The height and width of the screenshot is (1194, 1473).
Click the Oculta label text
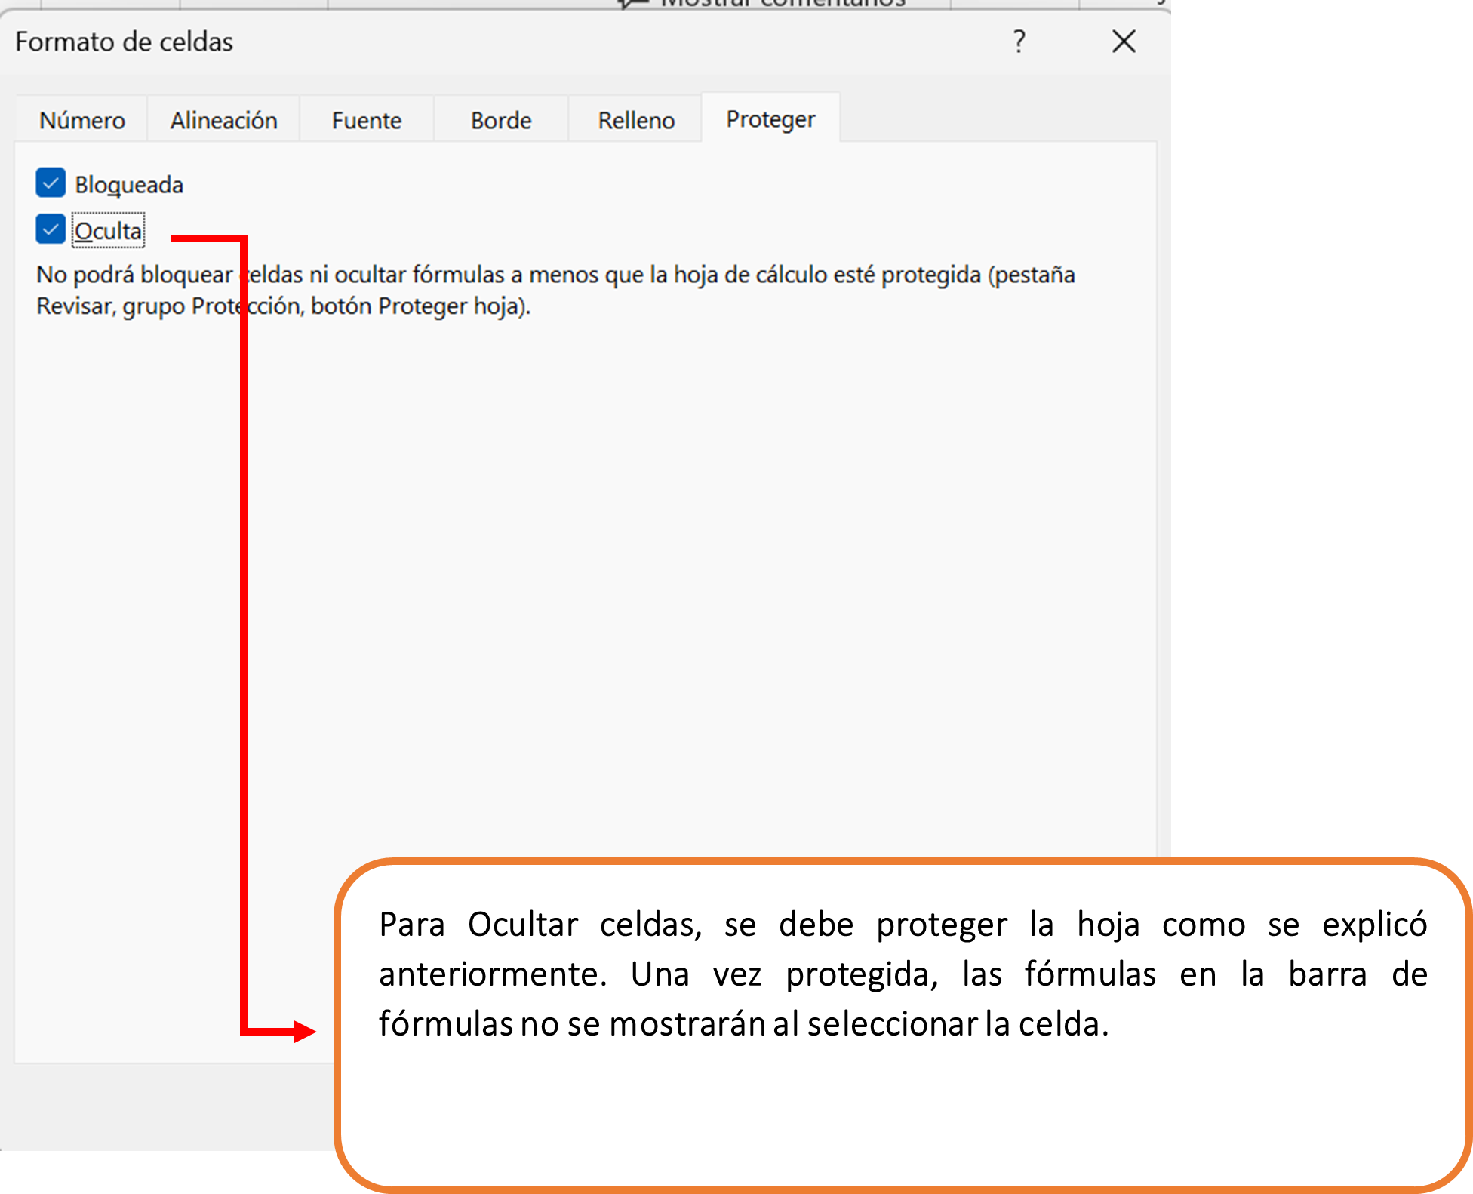click(x=108, y=231)
